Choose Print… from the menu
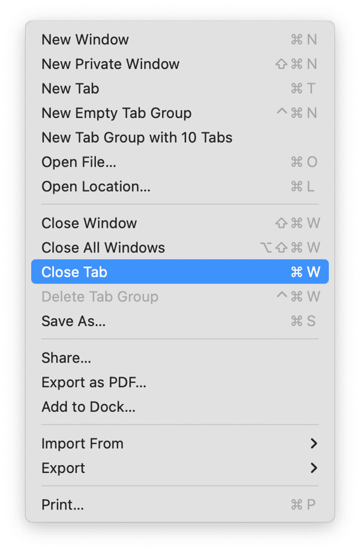The width and height of the screenshot is (360, 552). (62, 505)
